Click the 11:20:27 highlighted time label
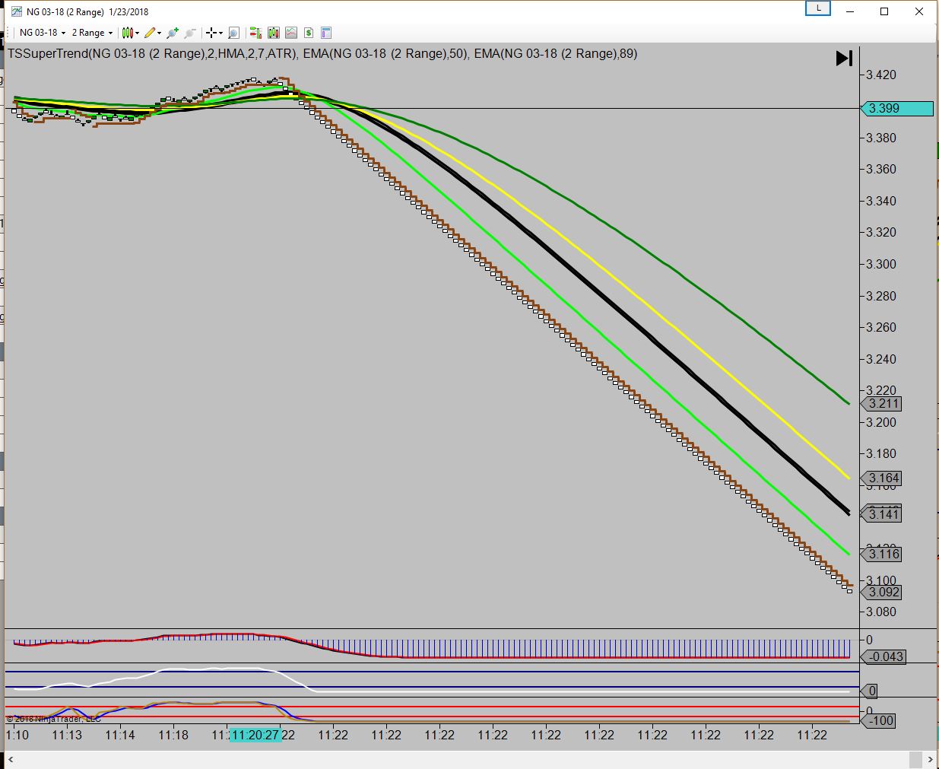The height and width of the screenshot is (769, 939). [x=255, y=735]
